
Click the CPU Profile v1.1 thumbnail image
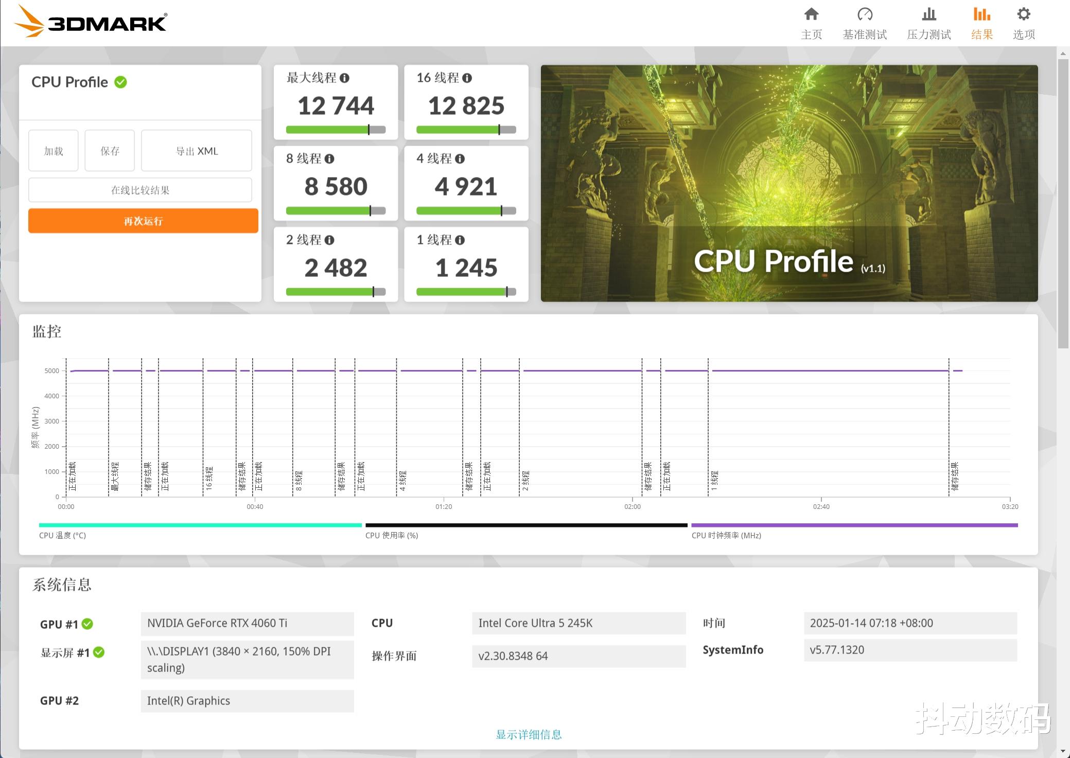click(x=789, y=183)
